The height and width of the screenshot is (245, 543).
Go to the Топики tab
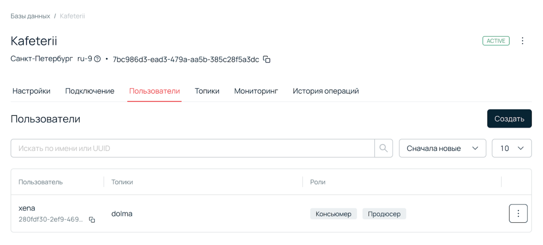click(x=207, y=91)
